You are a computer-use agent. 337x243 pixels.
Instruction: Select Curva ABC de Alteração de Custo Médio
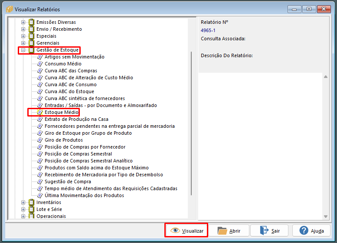[x=89, y=78]
